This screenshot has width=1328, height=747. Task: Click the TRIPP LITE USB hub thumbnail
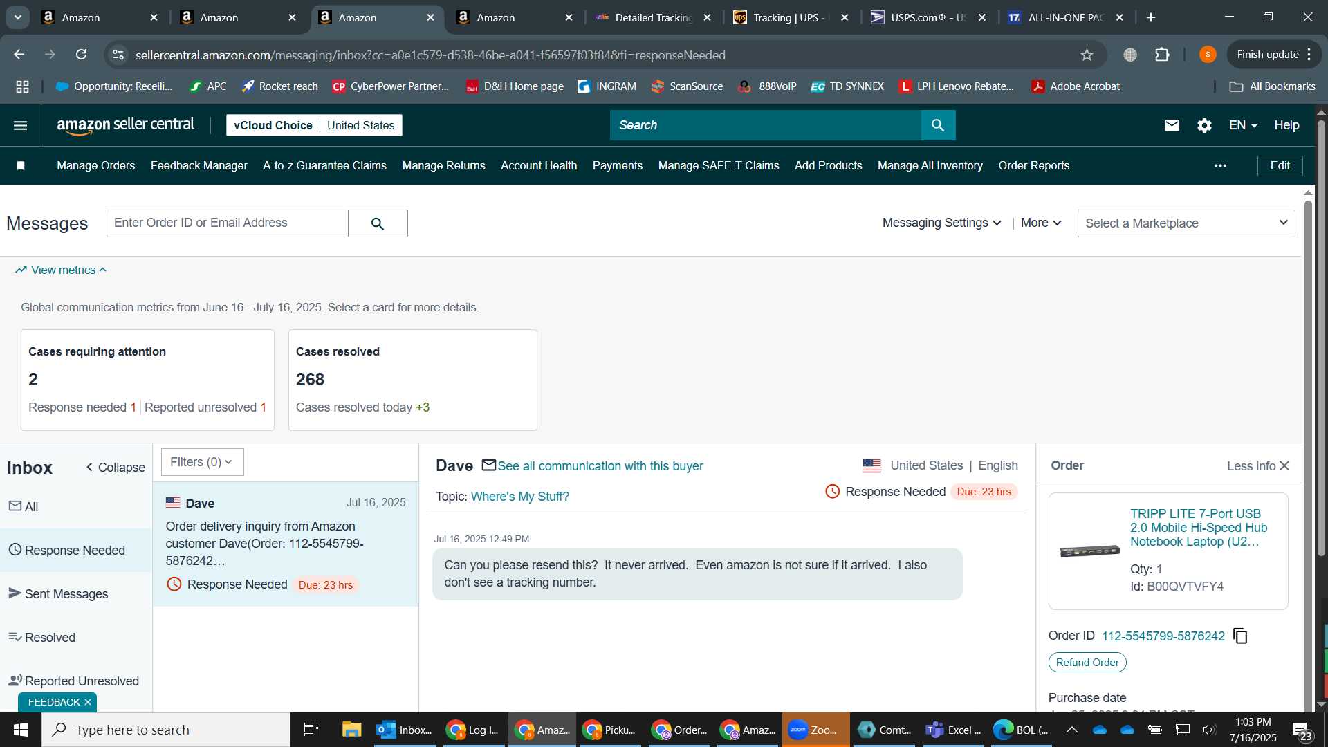click(1089, 551)
